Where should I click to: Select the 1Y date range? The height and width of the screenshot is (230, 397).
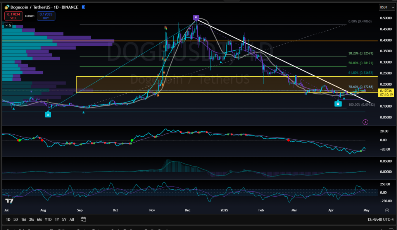[x=57, y=220]
